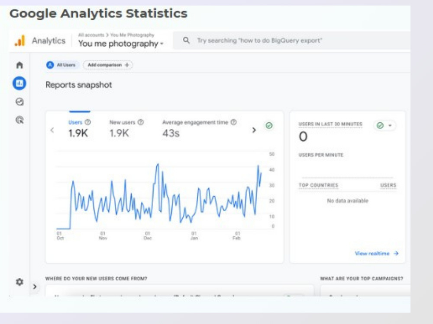433x324 pixels.
Task: Open the Advertising icon in sidebar
Action: 19,120
